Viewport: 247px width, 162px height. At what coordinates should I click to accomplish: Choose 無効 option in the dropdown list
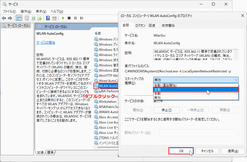196,98
